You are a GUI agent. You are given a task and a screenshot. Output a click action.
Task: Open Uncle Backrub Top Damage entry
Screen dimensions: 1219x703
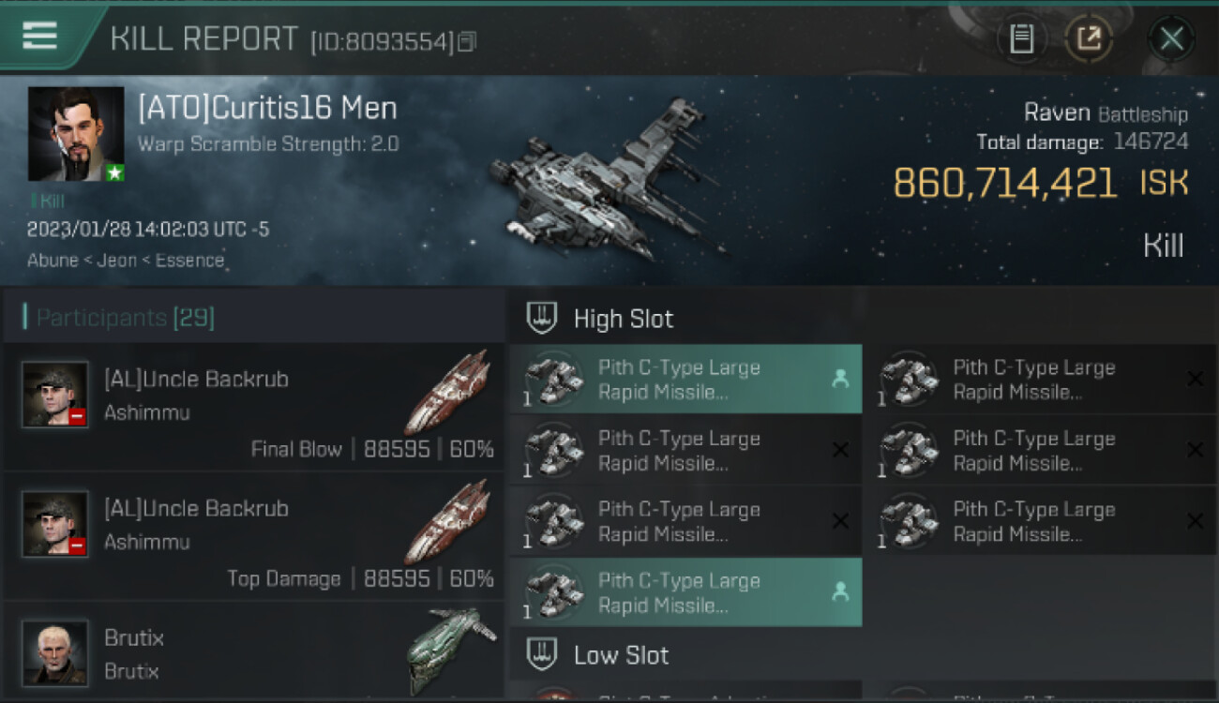pyautogui.click(x=253, y=536)
